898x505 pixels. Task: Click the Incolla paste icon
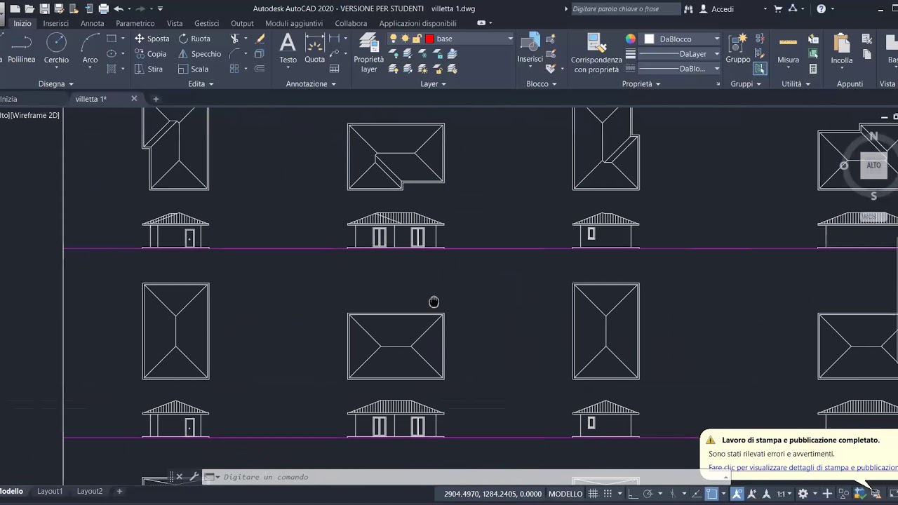(x=842, y=49)
